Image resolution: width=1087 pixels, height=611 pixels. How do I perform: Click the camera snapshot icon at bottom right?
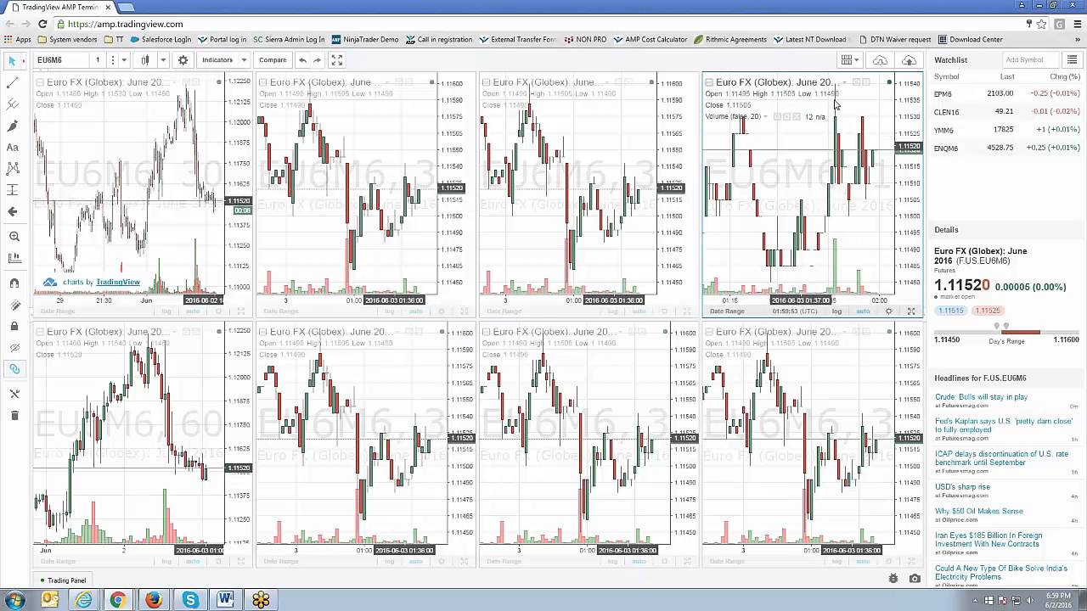(915, 579)
